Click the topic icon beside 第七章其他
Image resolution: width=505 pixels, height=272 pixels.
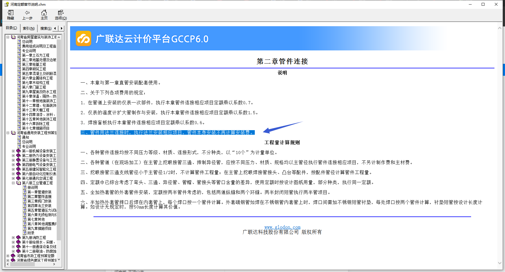(25, 219)
